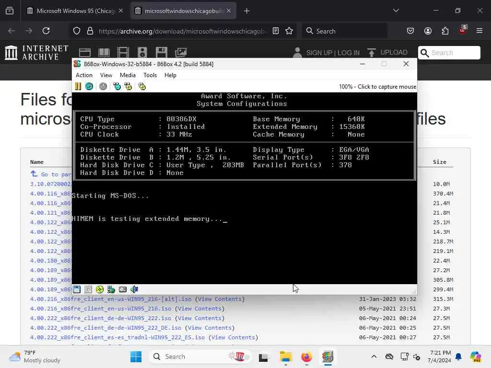Image resolution: width=491 pixels, height=368 pixels.
Task: Go back in Firefox history
Action: click(12, 31)
